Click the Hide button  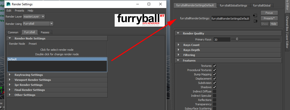[274, 24]
